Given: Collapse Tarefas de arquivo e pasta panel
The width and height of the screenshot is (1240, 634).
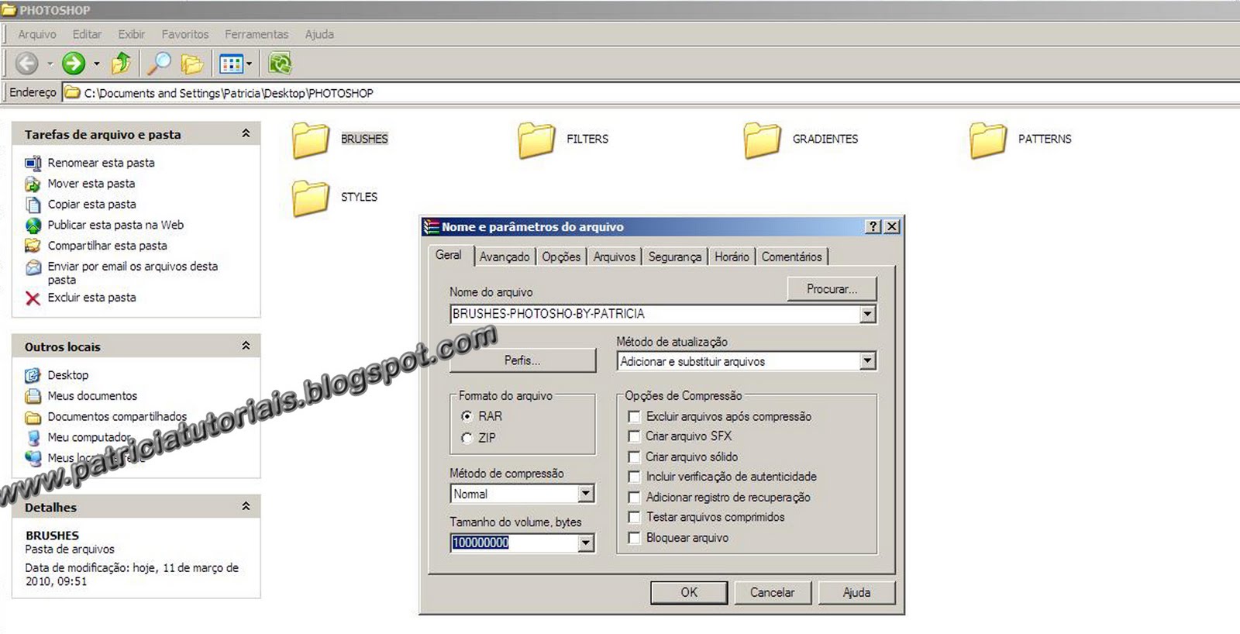Looking at the screenshot, I should [x=246, y=133].
